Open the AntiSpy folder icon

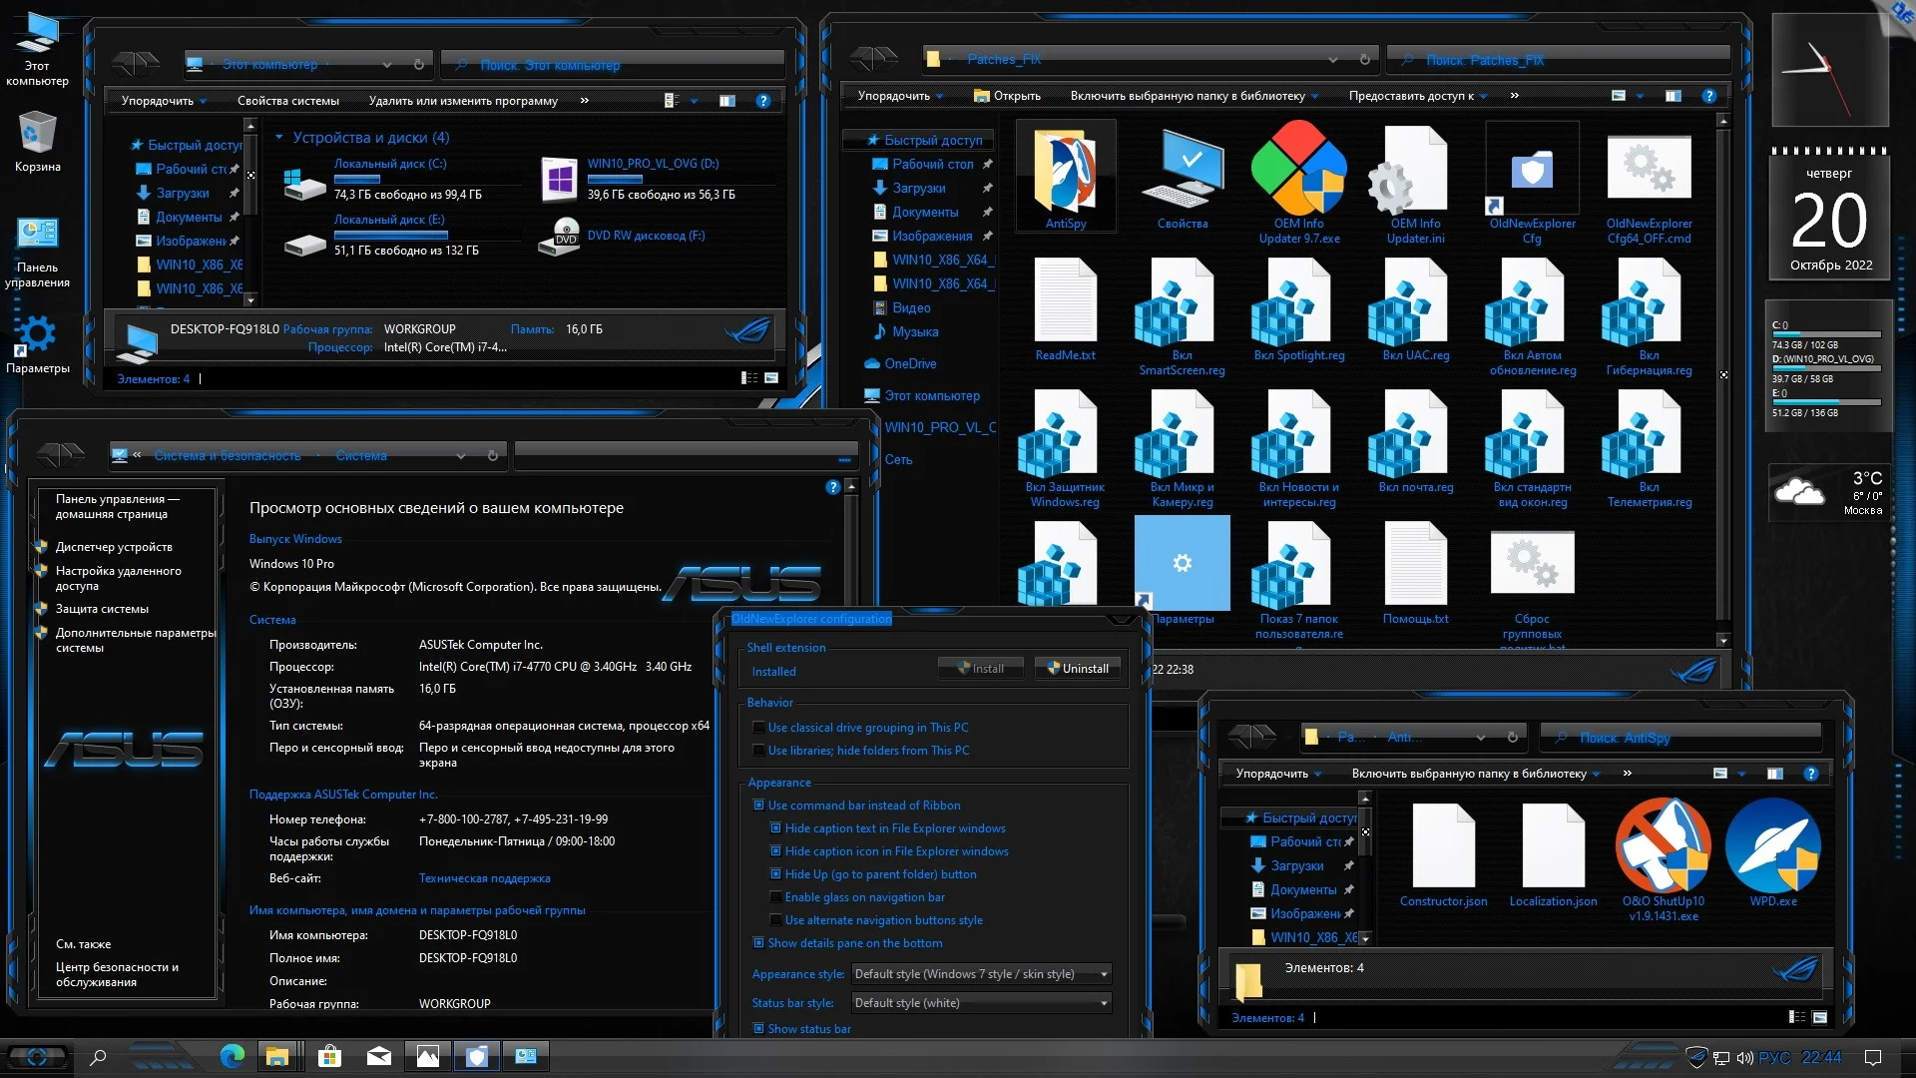click(x=1065, y=172)
